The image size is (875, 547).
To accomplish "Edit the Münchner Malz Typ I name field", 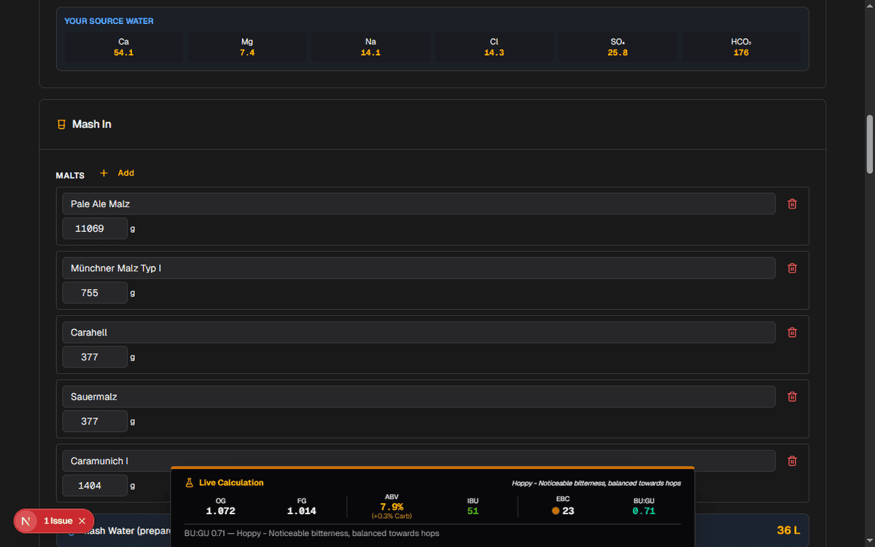I will pos(418,268).
